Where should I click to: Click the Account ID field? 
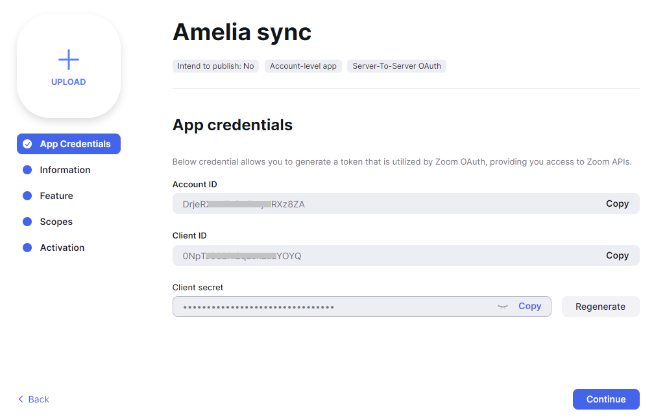click(x=383, y=203)
